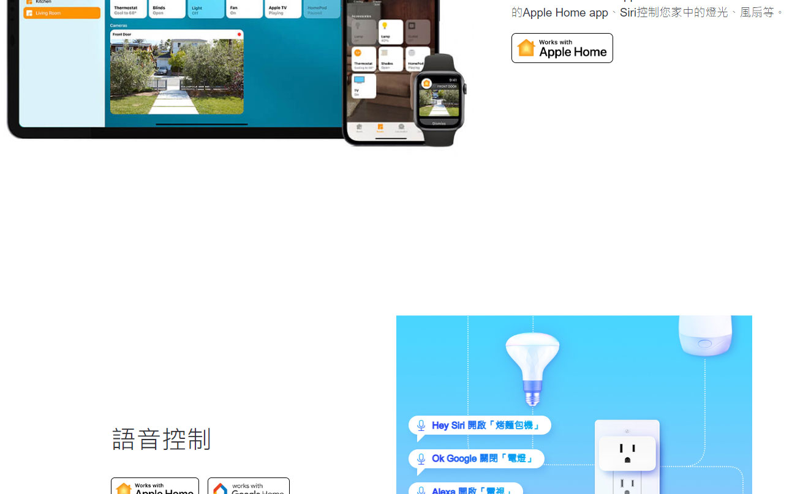
Task: Select Living Room in the iPad sidebar
Action: point(62,13)
